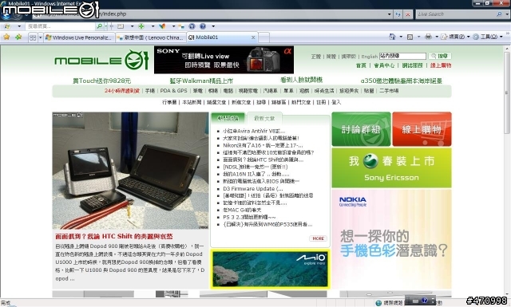This screenshot has height=307, width=511.
Task: Click the green magnifier on search toolbar
Action: point(99,26)
